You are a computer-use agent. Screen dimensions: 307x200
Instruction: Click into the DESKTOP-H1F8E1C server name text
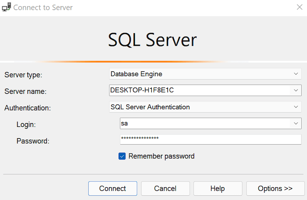point(142,90)
